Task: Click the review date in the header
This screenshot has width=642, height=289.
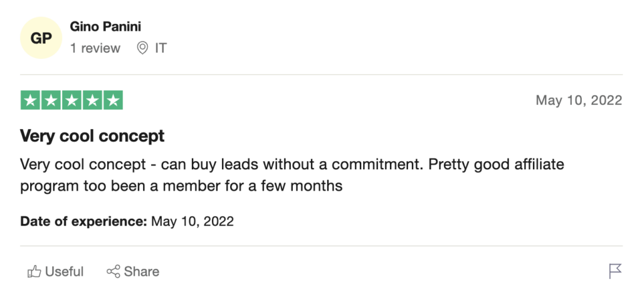Action: pos(579,100)
